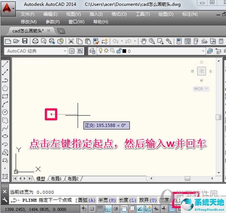Select the Line tool in draw toolbar
Screen dimensions: 226x213
click(x=5, y=64)
